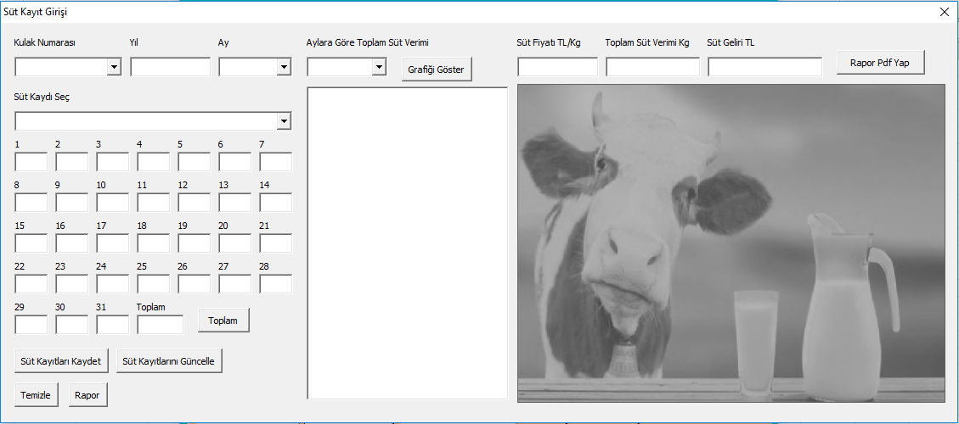Click the day 5 input box
Screen dimensions: 959x424
tap(195, 162)
